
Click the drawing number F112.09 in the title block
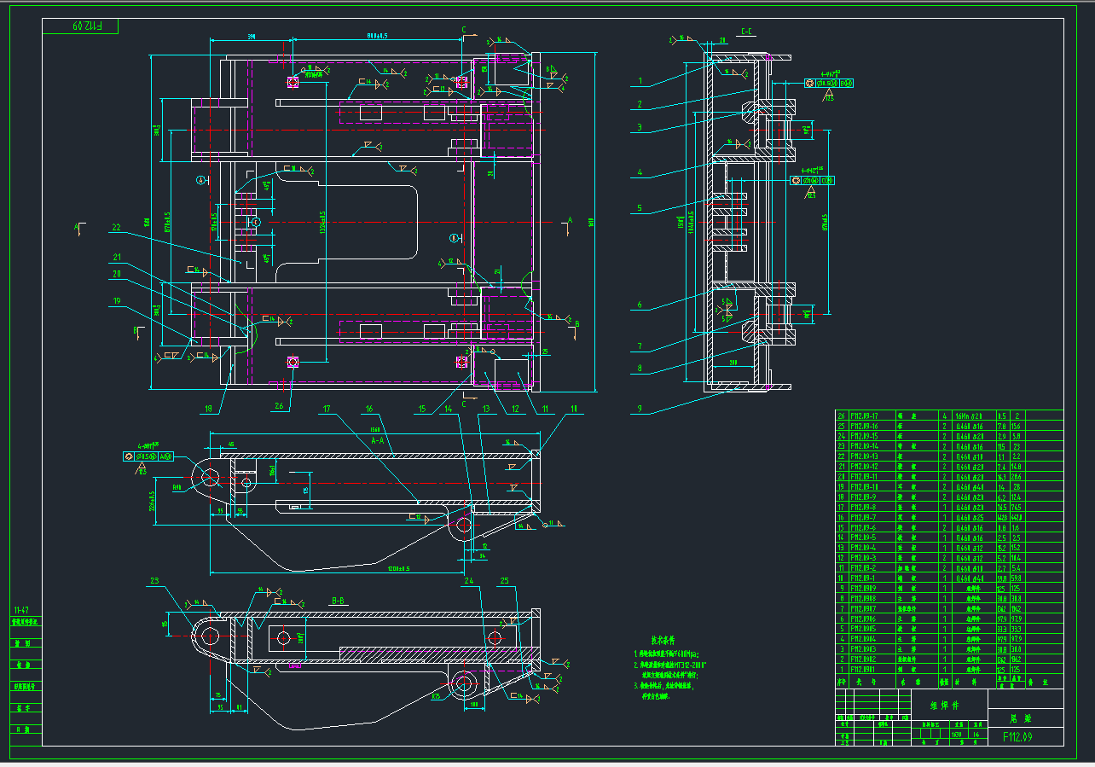pyautogui.click(x=1018, y=735)
